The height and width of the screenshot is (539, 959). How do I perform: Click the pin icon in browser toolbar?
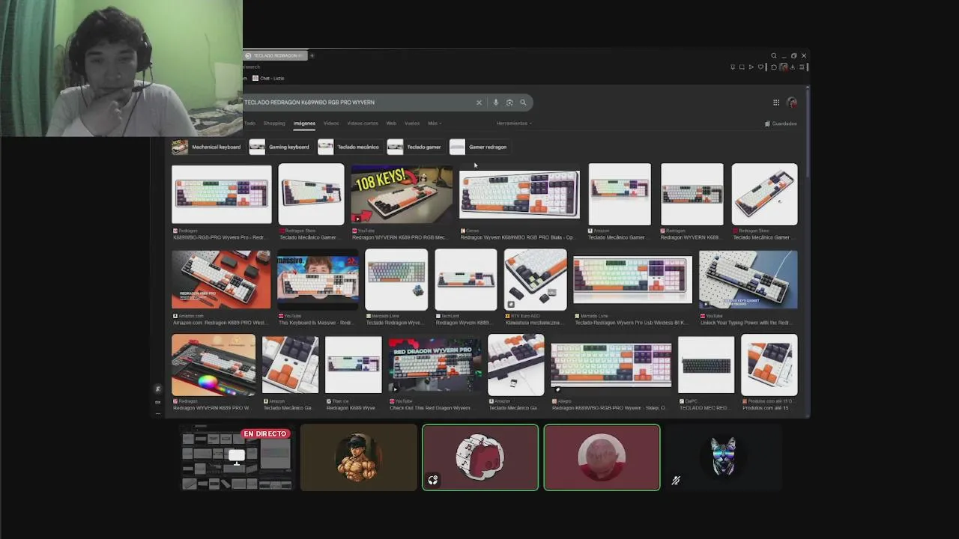tap(733, 67)
